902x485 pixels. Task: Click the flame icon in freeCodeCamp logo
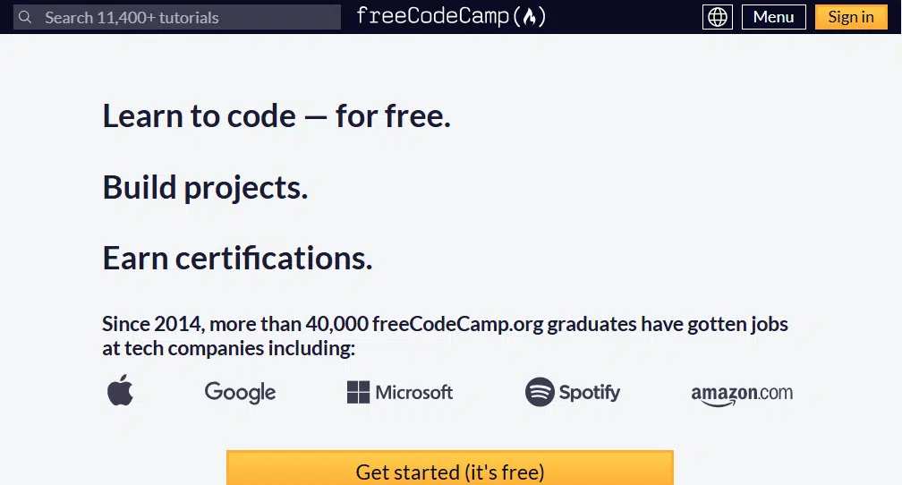click(x=530, y=17)
